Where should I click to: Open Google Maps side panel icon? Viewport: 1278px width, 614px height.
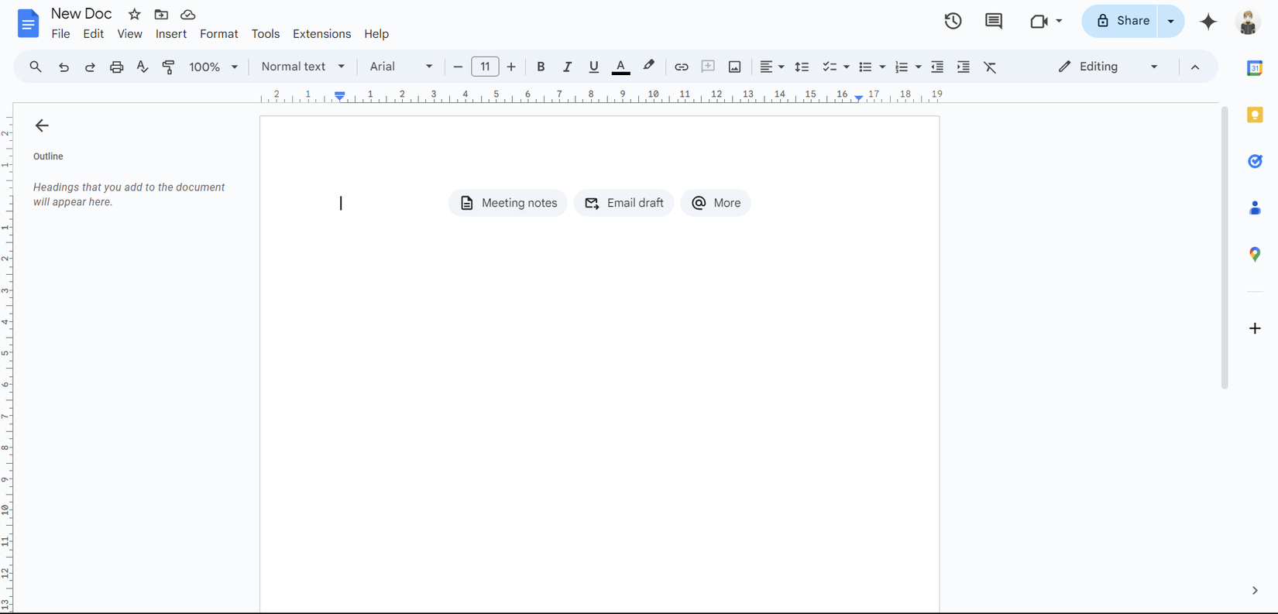[x=1255, y=254]
